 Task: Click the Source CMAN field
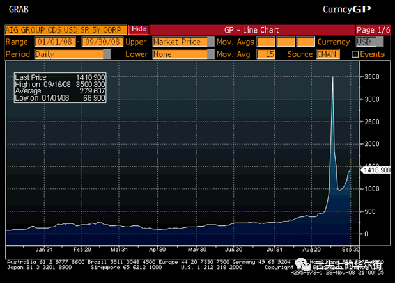[x=328, y=54]
